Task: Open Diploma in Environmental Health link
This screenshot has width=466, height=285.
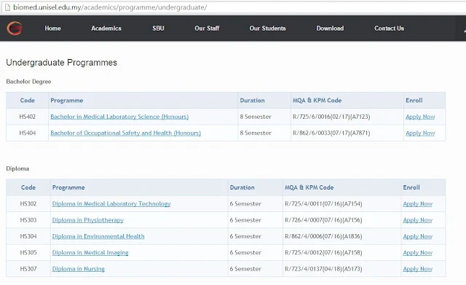Action: pyautogui.click(x=98, y=236)
